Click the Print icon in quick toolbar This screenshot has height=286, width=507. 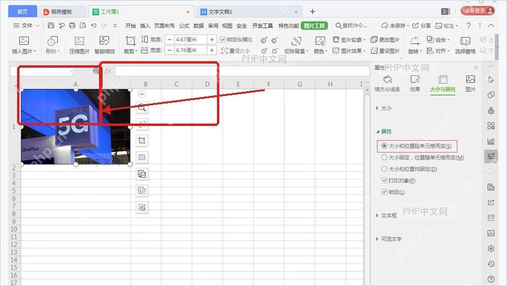pyautogui.click(x=73, y=25)
